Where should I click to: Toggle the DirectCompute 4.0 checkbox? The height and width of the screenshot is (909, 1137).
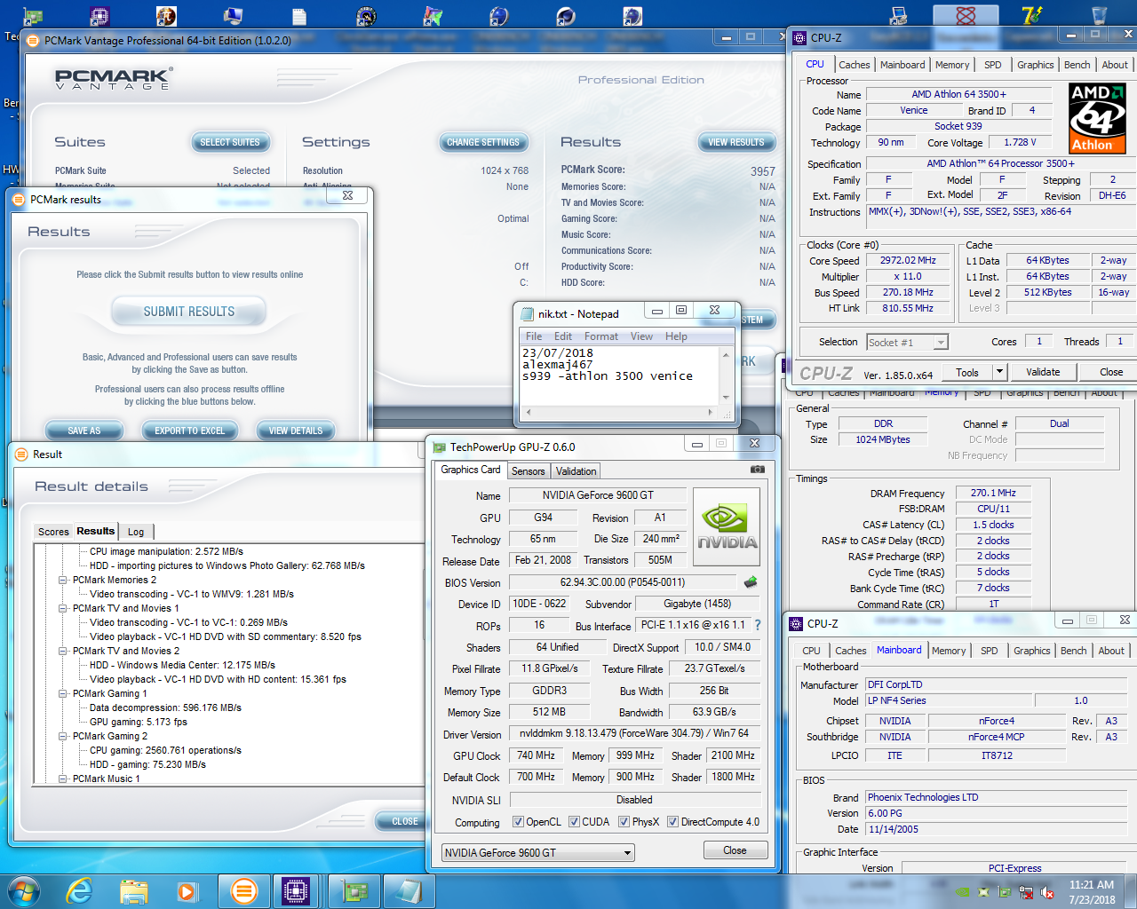(x=672, y=821)
